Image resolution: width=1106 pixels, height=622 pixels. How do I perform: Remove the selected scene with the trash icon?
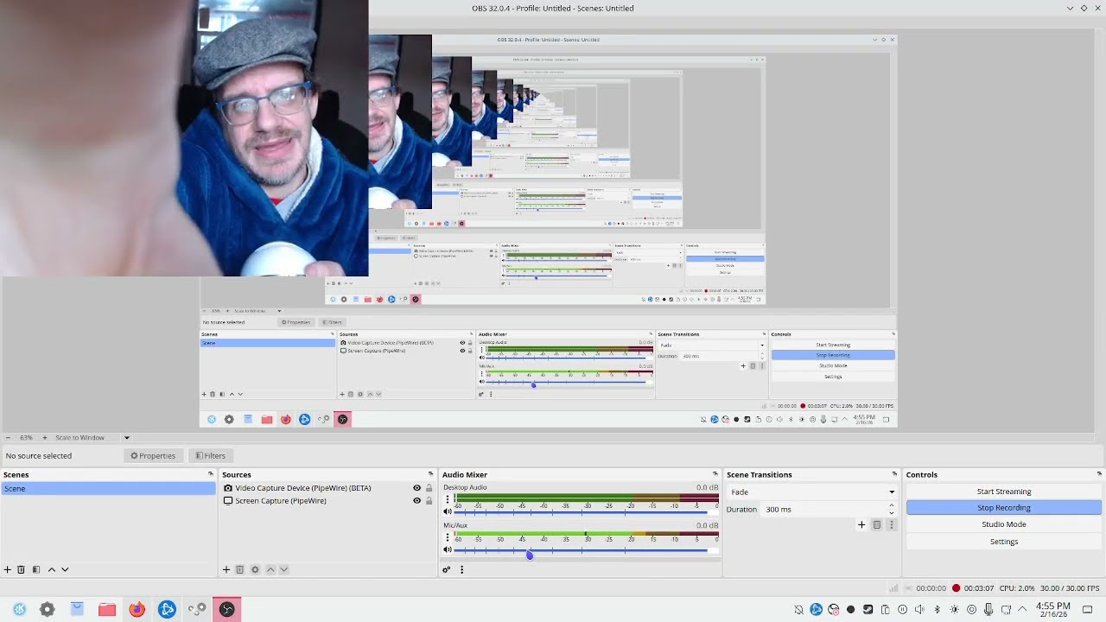tap(22, 569)
